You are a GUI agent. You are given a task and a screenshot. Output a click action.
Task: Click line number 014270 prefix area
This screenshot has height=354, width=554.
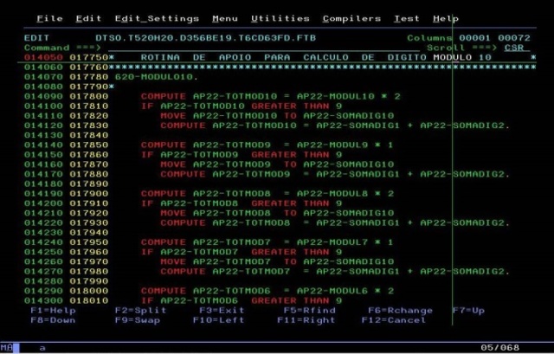[43, 271]
